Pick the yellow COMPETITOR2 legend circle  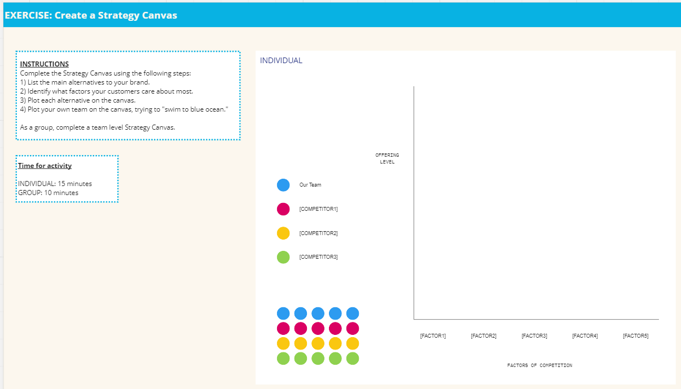[x=283, y=233]
